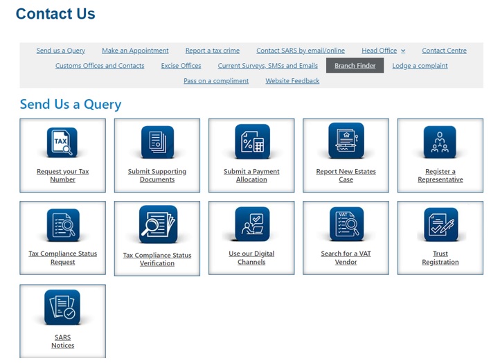Open the Pass on a compliment link
The image size is (491, 363).
point(216,81)
